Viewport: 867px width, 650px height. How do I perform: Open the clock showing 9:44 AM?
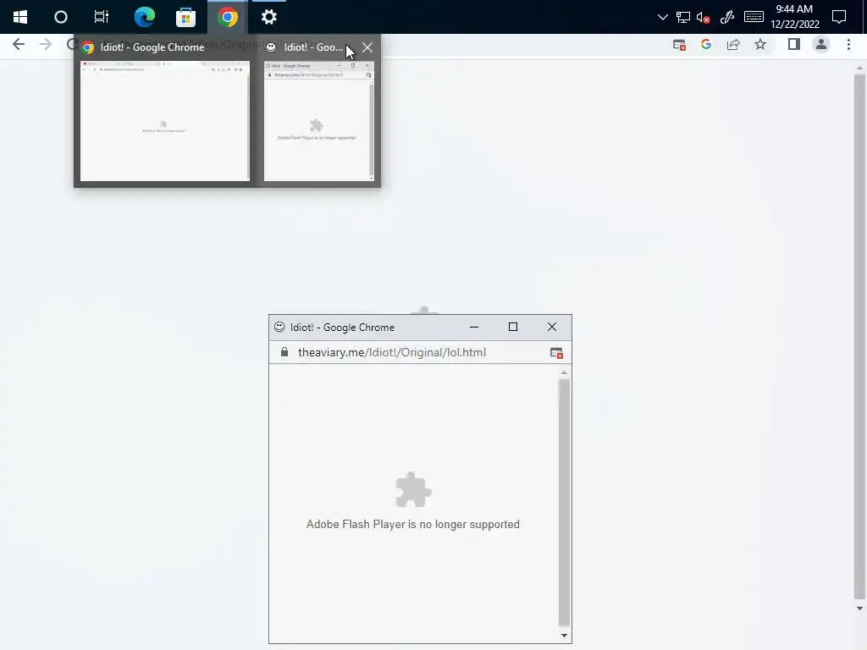click(794, 17)
